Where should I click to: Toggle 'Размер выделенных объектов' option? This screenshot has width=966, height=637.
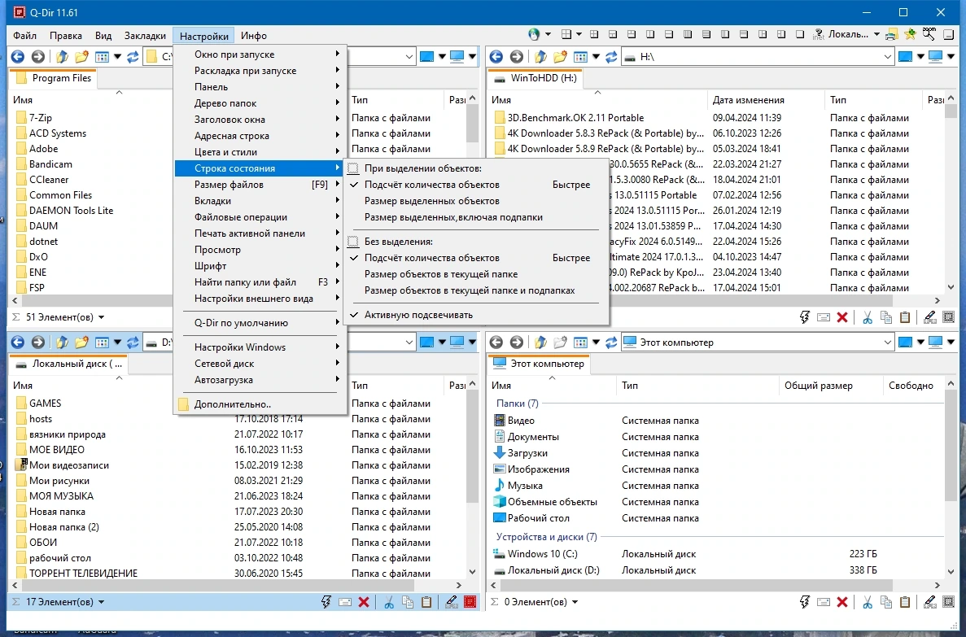point(432,201)
